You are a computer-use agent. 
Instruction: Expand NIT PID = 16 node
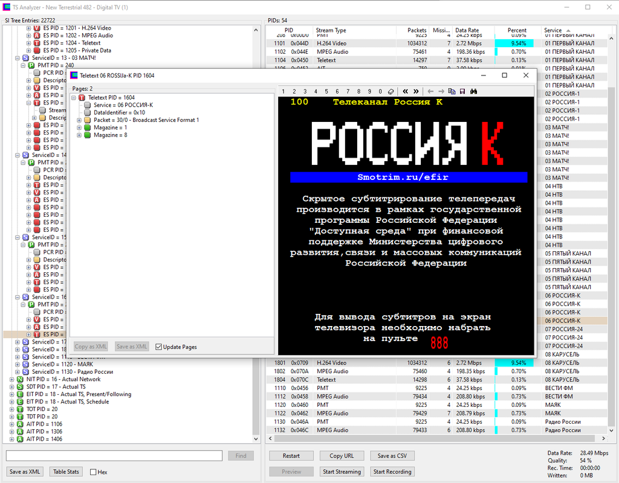pyautogui.click(x=12, y=380)
